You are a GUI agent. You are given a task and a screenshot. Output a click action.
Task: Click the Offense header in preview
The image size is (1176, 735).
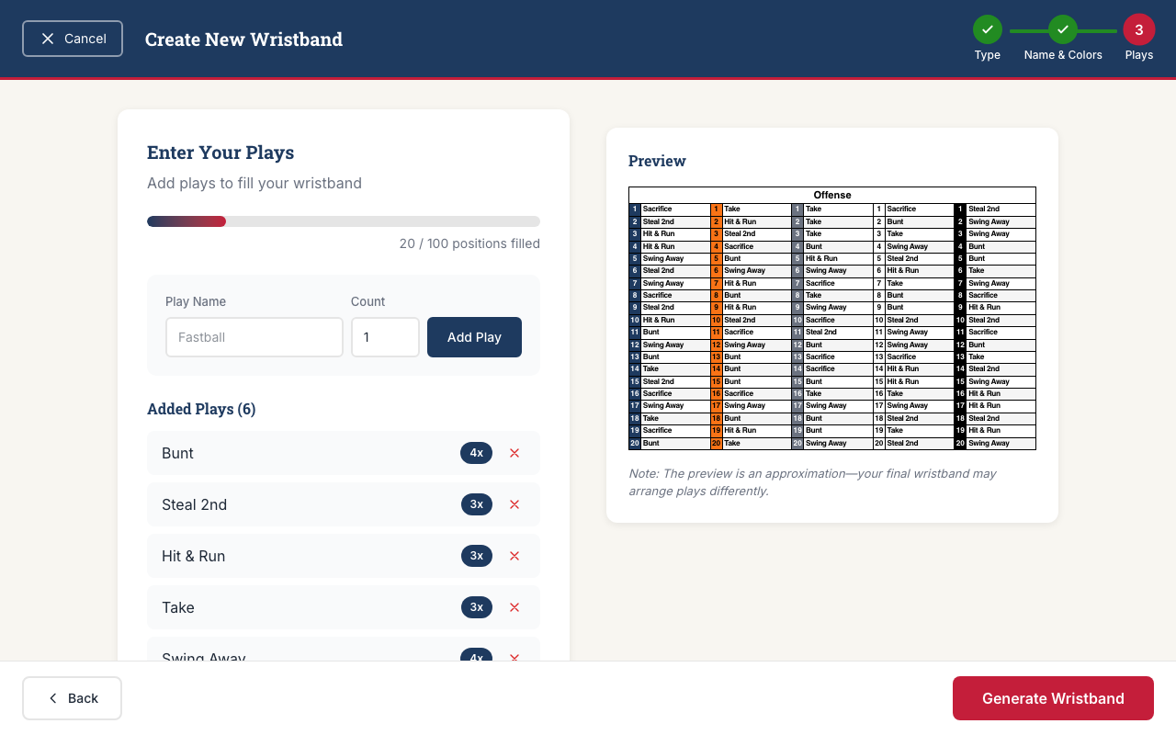click(x=832, y=195)
